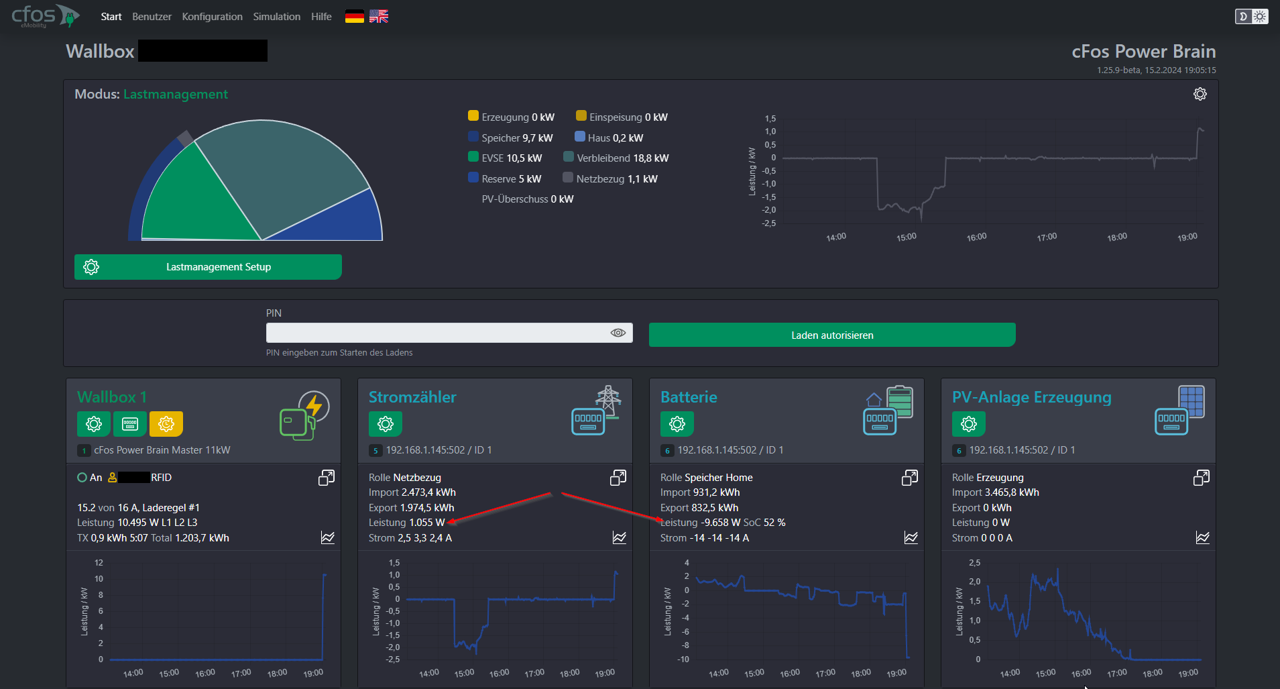The image size is (1280, 689).
Task: Pop out Batterie tile in new window
Action: [x=910, y=478]
